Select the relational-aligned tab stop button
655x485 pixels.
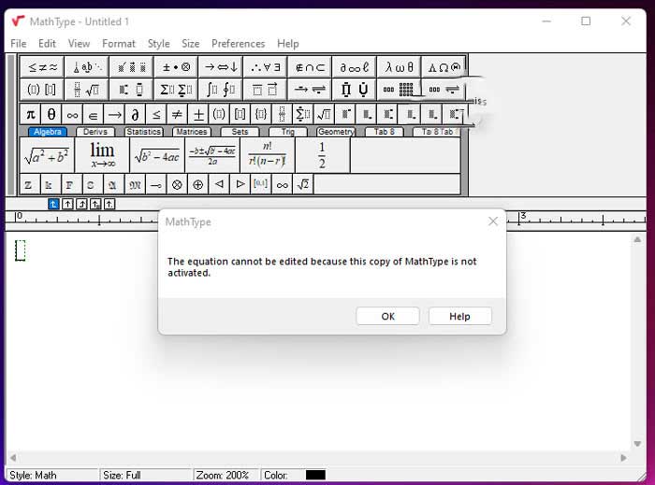point(95,204)
